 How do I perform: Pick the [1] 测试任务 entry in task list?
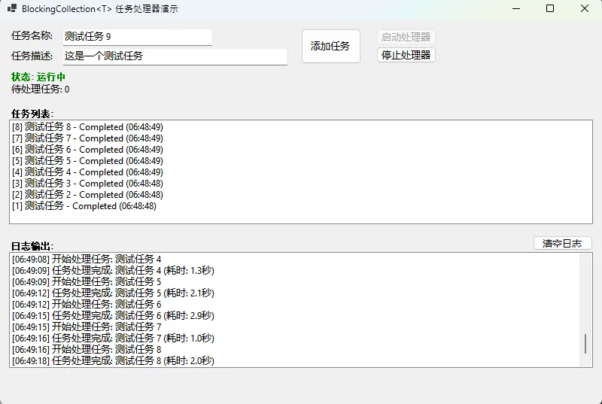click(84, 206)
